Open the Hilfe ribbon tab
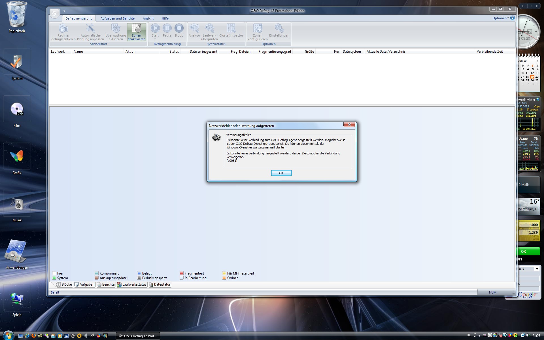 (x=165, y=18)
